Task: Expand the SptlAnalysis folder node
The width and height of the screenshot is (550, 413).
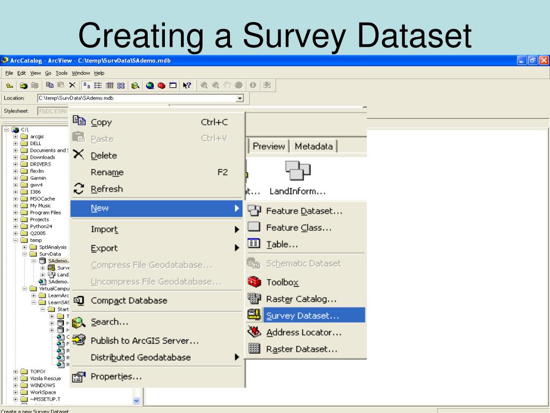Action: point(25,247)
